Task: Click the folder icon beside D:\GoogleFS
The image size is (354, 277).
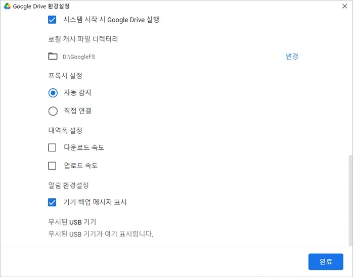Action: coord(53,57)
